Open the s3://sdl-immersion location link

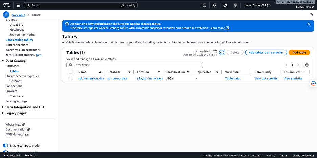(x=150, y=78)
